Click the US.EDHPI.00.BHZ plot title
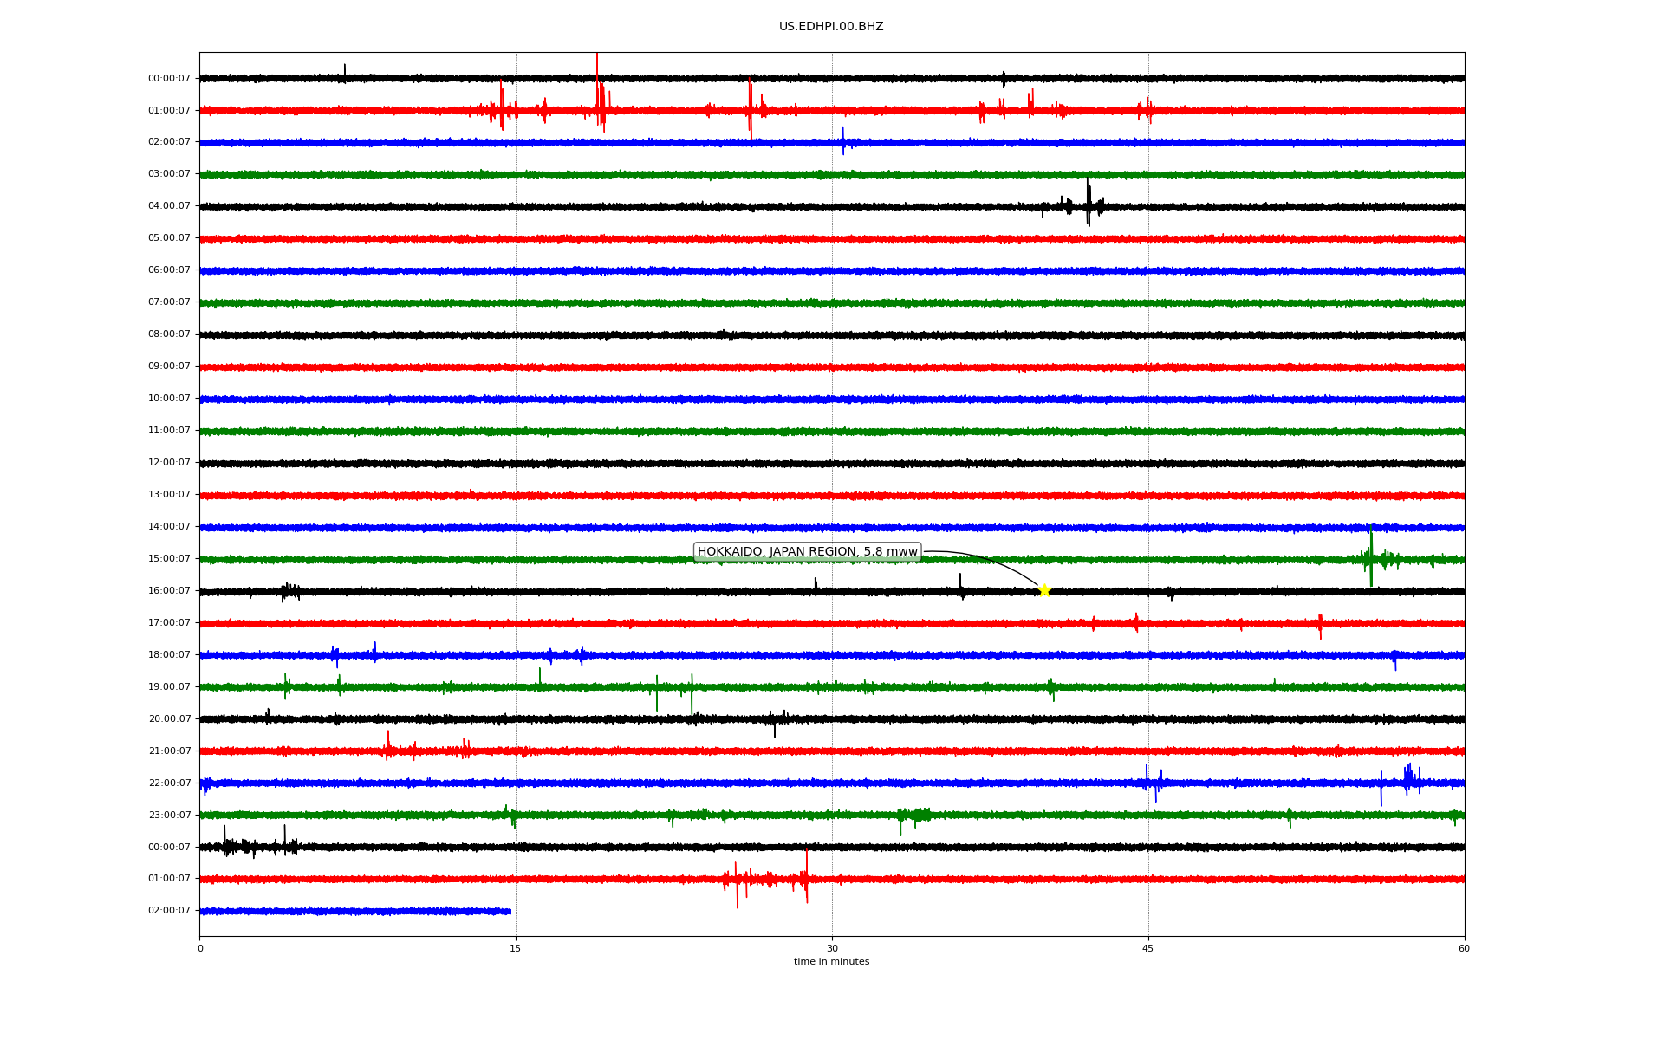Image resolution: width=1664 pixels, height=1040 pixels. click(831, 27)
